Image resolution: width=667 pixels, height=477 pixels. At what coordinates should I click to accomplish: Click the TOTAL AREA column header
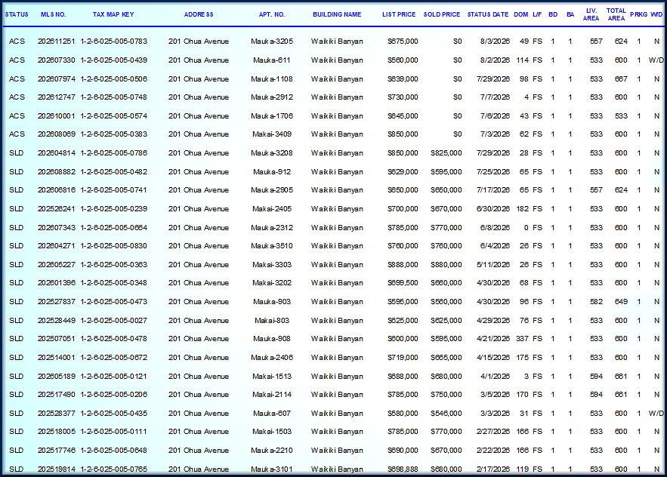pos(616,14)
